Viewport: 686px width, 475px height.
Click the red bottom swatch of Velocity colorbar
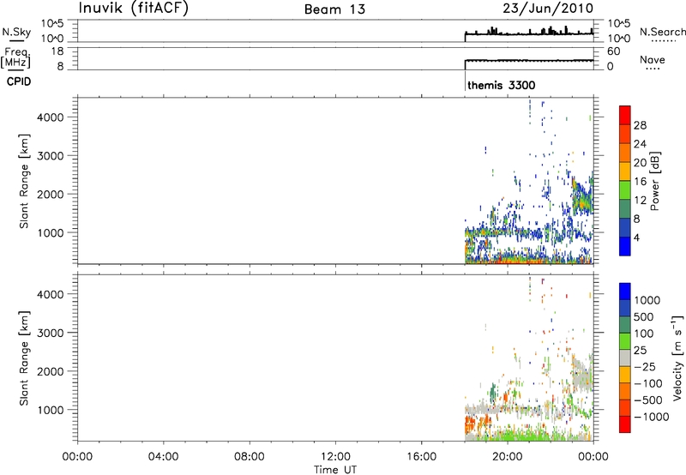[625, 424]
